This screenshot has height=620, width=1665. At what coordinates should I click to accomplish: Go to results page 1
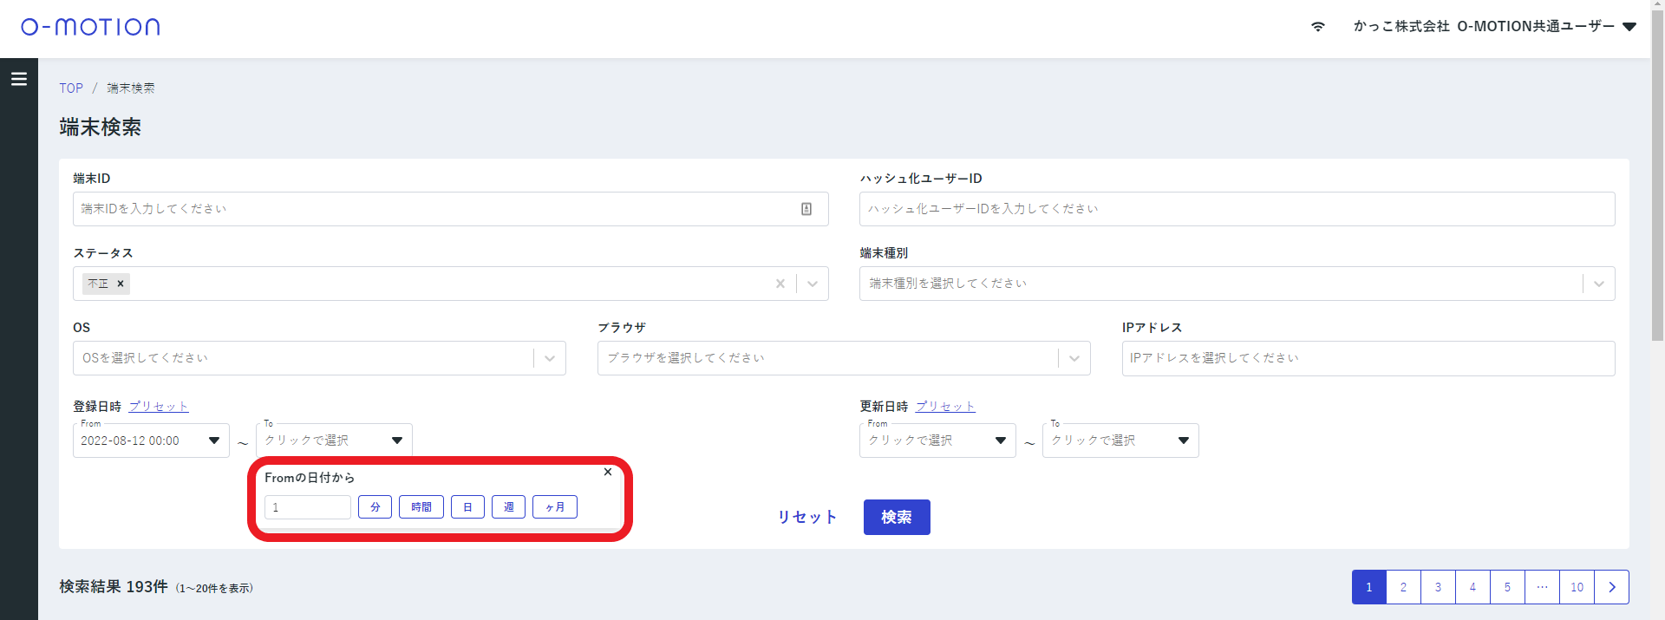coord(1369,587)
